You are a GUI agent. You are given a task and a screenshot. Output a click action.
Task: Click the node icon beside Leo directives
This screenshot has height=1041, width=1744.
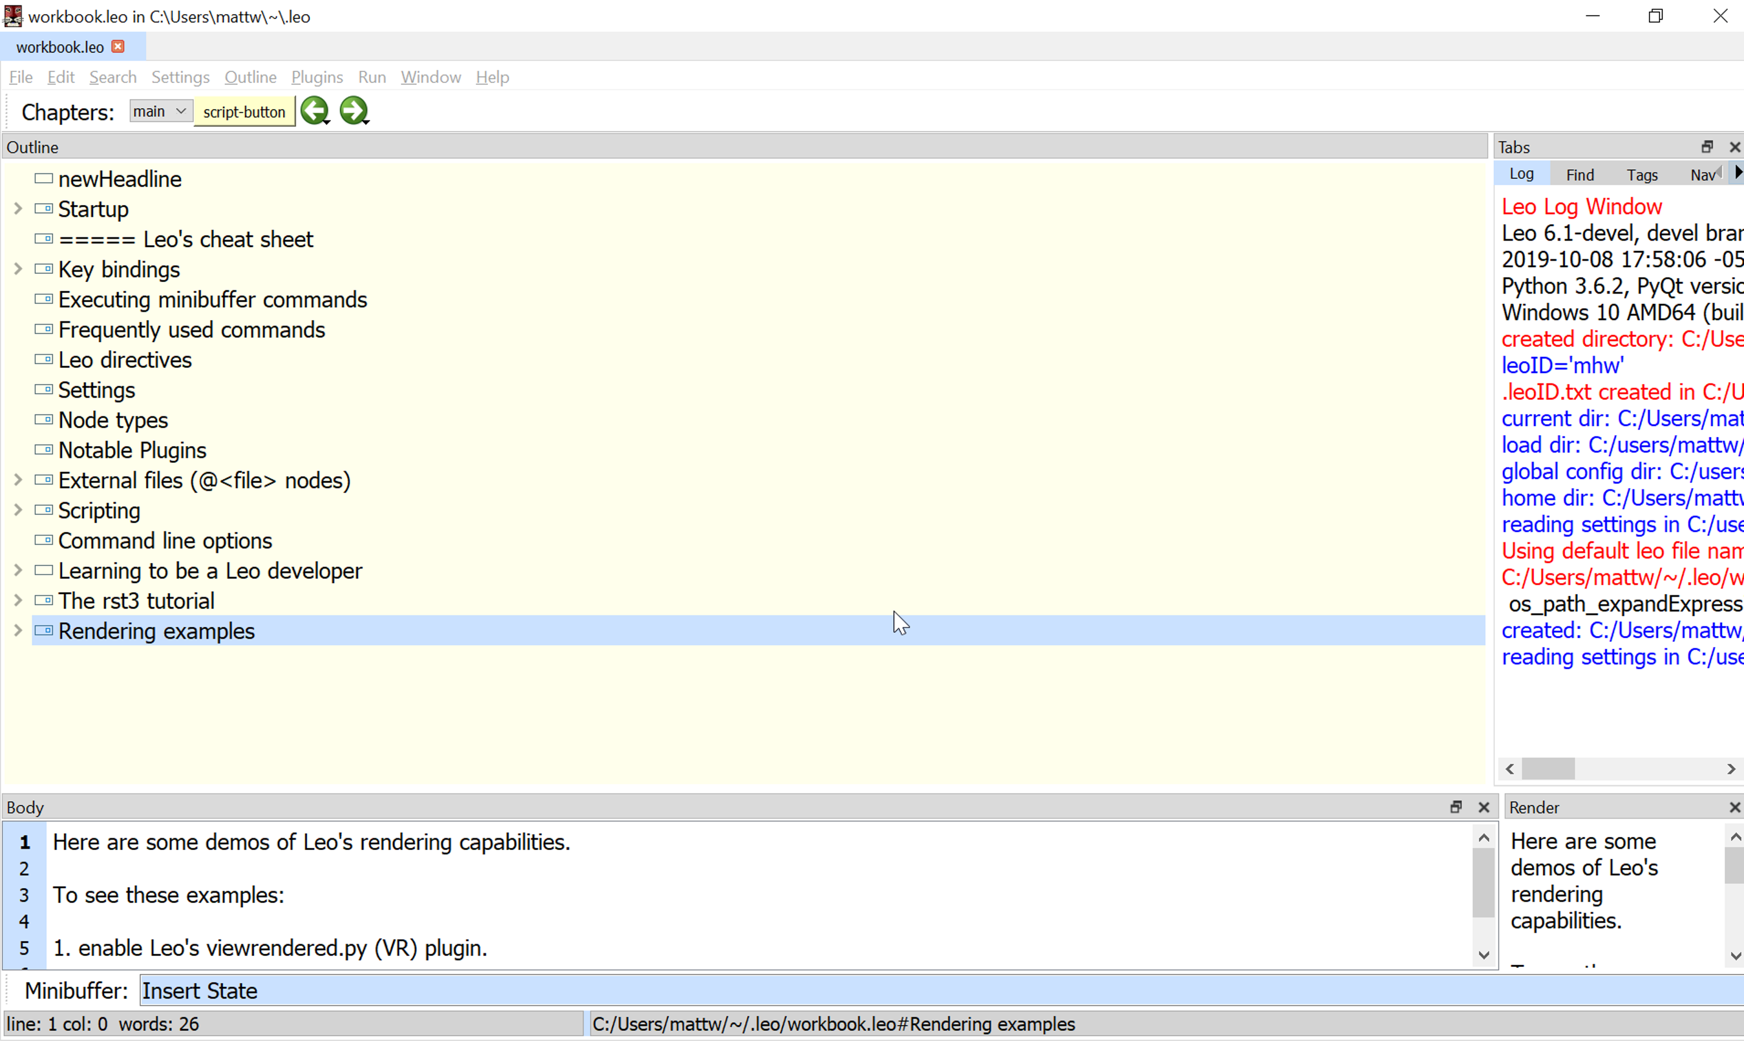43,359
